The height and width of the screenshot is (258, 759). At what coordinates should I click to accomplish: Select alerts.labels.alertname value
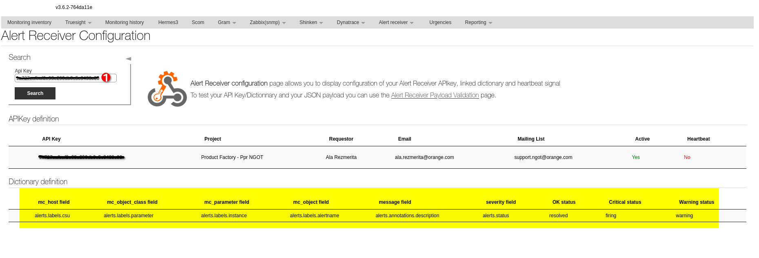click(315, 216)
